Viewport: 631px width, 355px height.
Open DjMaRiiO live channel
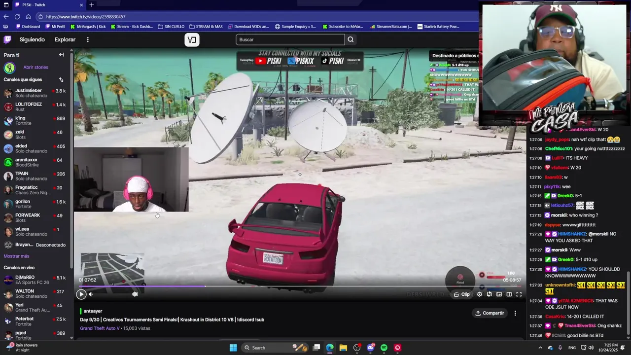pos(35,280)
